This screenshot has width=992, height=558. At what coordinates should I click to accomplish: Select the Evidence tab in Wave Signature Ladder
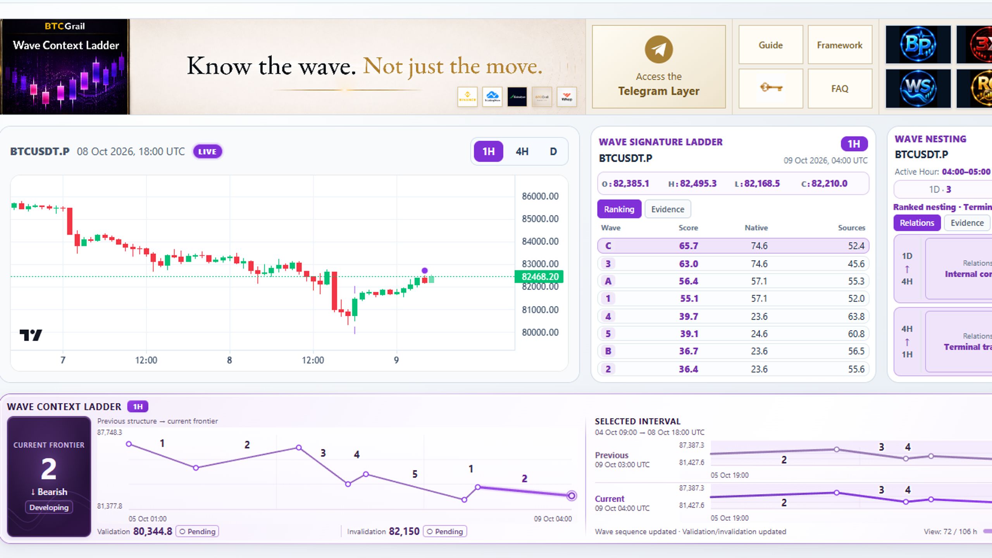pos(668,209)
